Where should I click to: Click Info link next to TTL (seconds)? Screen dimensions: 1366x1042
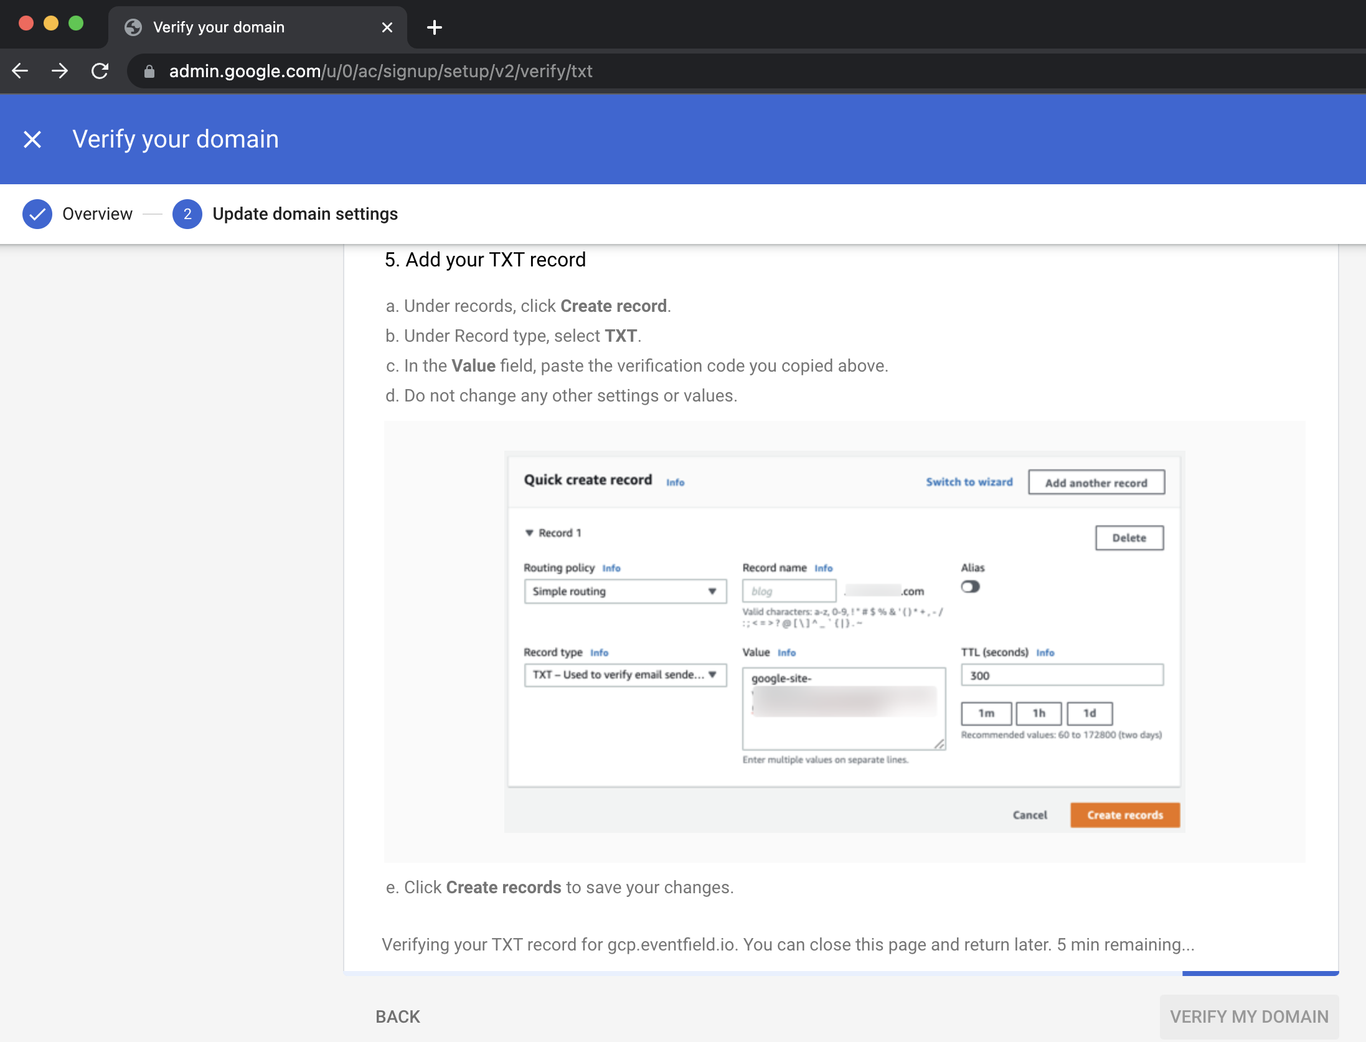(x=1045, y=653)
